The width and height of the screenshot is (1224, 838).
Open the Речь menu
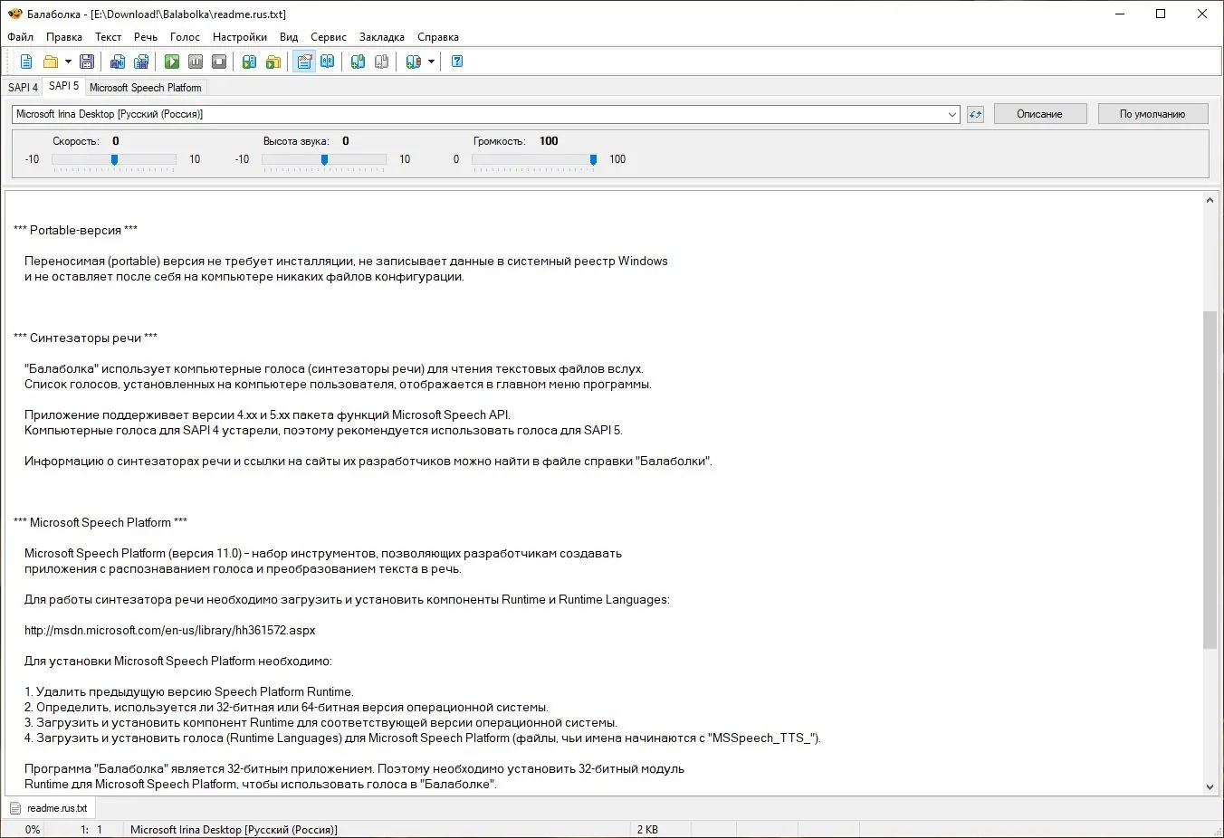coord(146,37)
